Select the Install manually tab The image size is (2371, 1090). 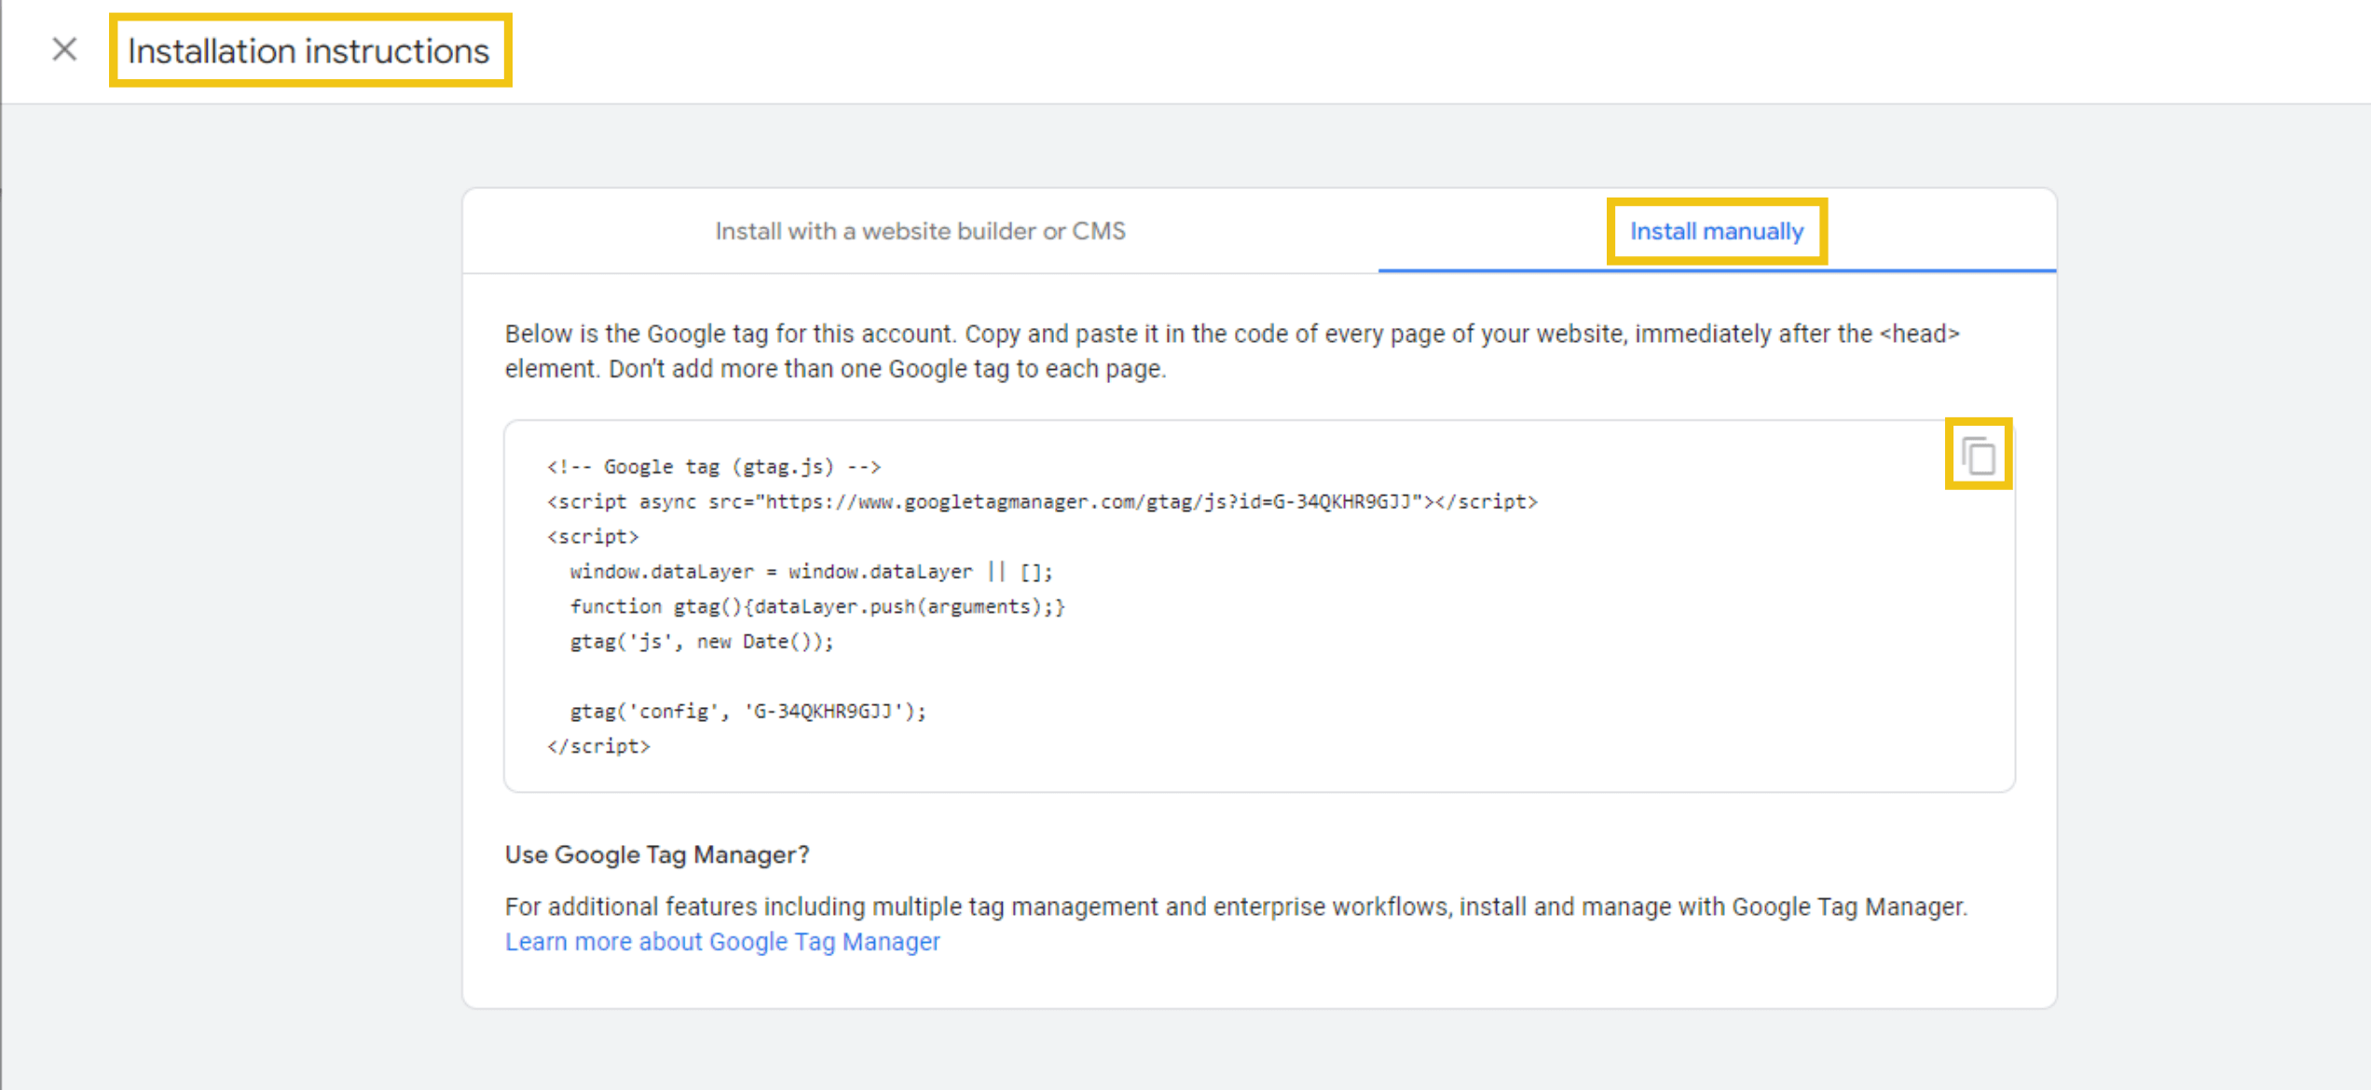pos(1717,231)
